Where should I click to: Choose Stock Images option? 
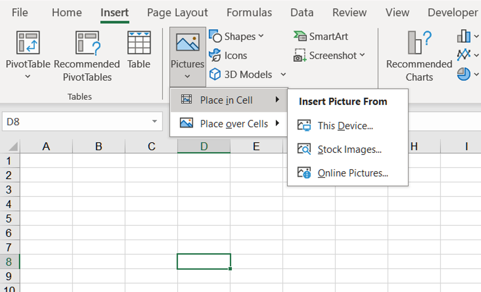[x=350, y=150]
